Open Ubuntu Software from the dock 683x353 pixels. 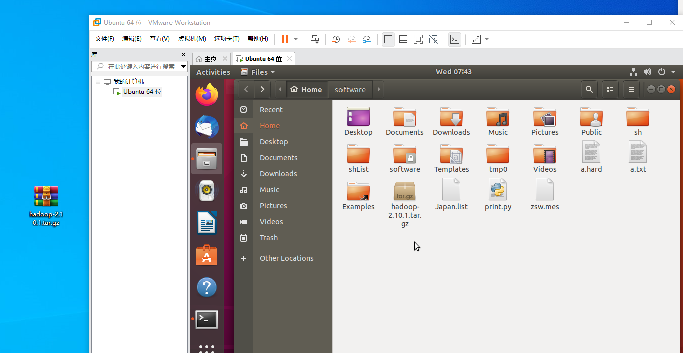207,255
